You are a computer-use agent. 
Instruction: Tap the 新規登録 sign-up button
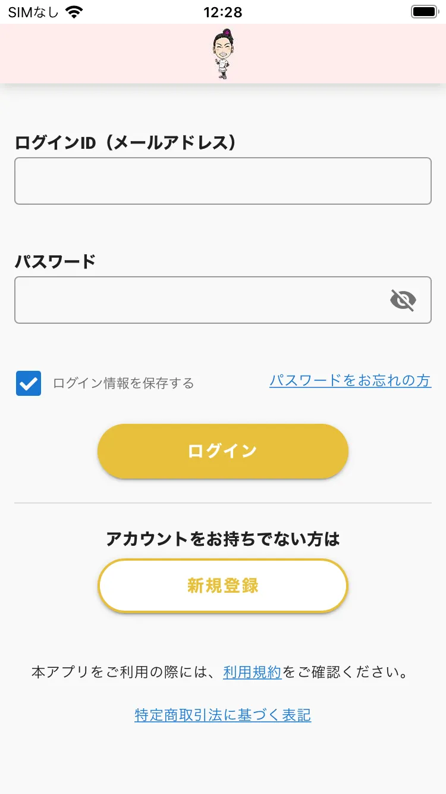pos(222,586)
